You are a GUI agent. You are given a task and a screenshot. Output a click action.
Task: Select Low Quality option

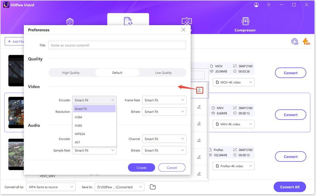tap(163, 72)
